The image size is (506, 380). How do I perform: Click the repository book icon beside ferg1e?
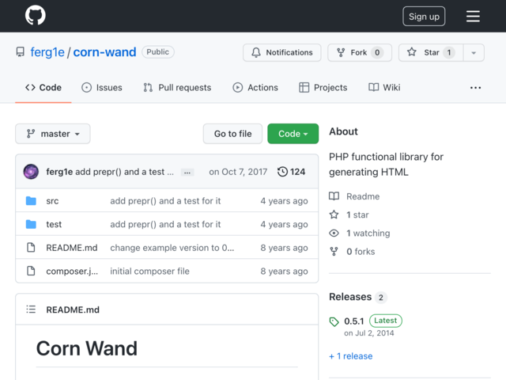(x=21, y=52)
